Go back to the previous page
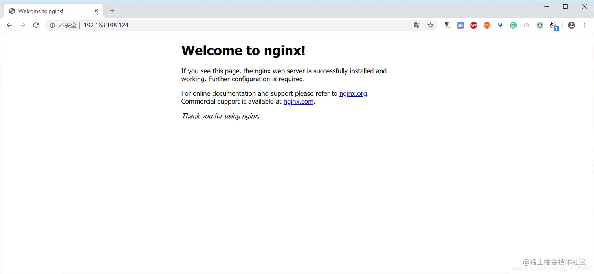Image resolution: width=594 pixels, height=274 pixels. tap(9, 25)
